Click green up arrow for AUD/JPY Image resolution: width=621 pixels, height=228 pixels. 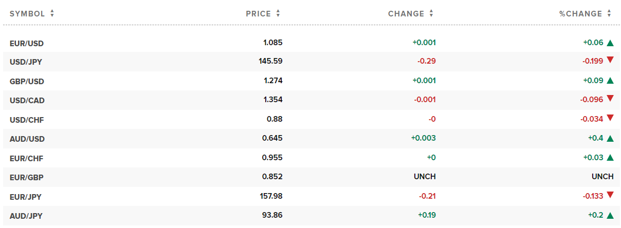(x=610, y=215)
